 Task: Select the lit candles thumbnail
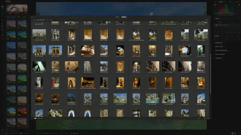tap(201, 82)
